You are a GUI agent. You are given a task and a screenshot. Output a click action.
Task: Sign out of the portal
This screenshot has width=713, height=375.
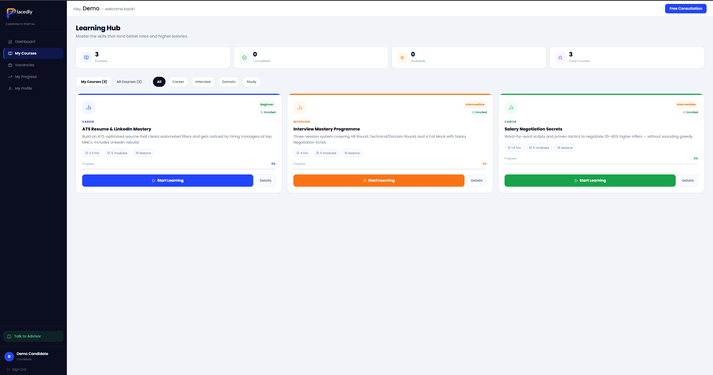(16, 369)
